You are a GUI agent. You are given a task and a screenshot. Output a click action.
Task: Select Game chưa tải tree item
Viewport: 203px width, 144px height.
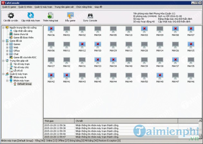(x=21, y=34)
